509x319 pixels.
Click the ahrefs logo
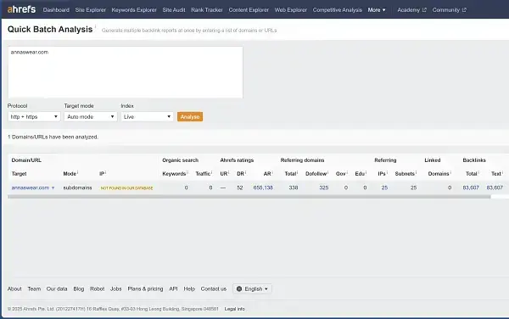click(x=21, y=9)
